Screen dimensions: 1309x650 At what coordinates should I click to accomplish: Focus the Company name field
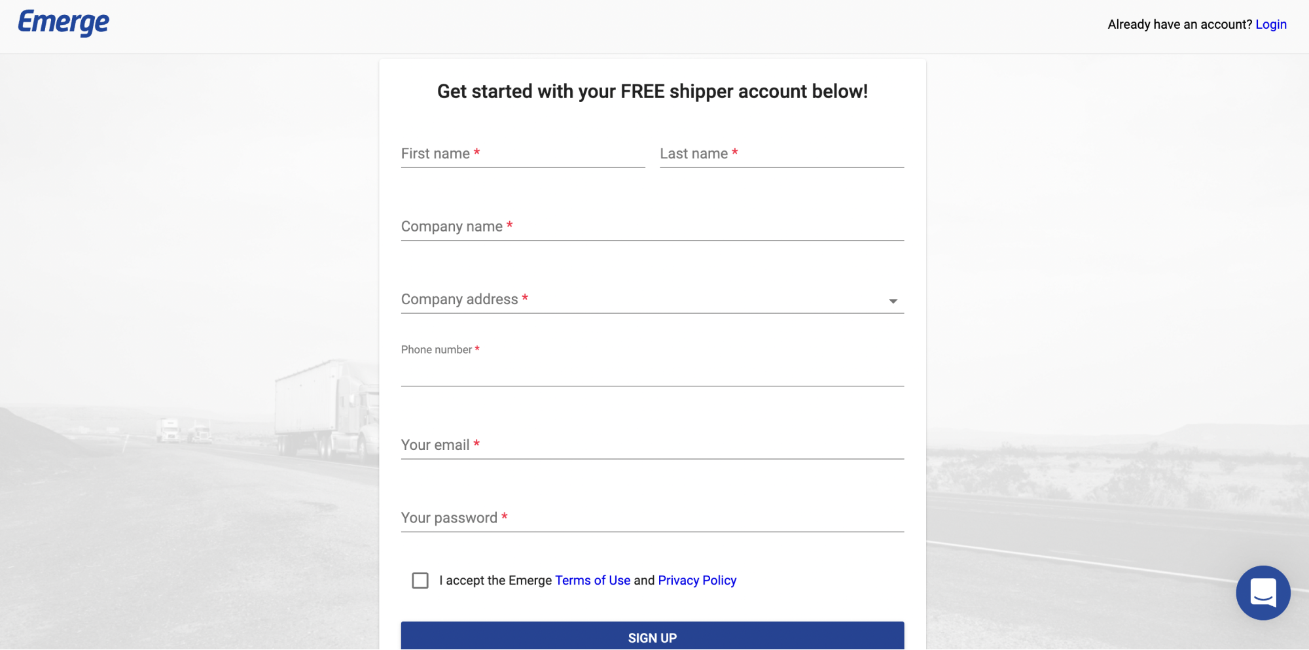[x=652, y=227]
